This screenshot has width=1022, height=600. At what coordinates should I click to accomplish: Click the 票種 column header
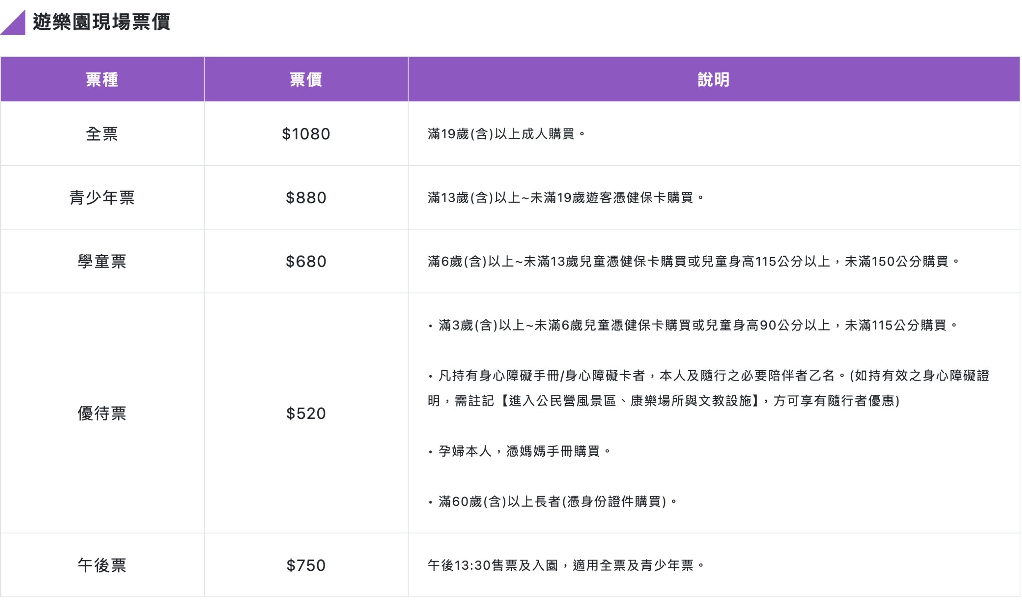click(102, 79)
